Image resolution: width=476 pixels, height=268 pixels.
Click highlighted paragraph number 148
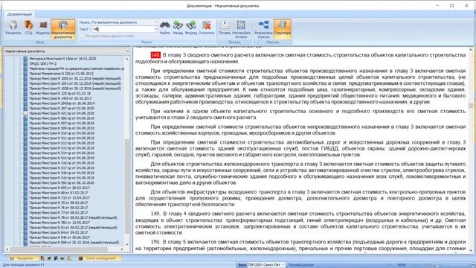(x=155, y=55)
